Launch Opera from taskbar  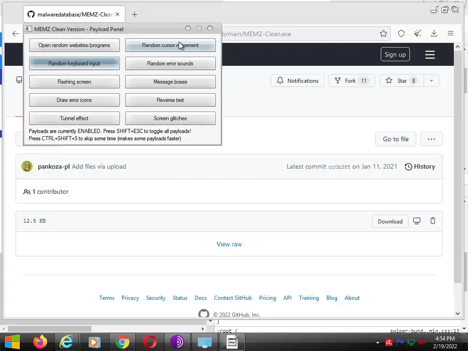tap(150, 342)
